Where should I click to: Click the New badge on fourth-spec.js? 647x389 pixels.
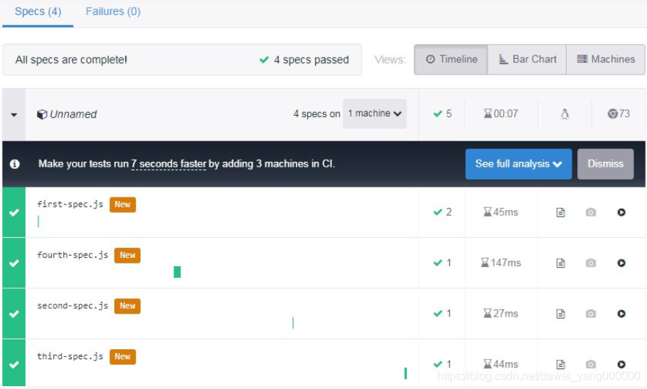point(127,255)
